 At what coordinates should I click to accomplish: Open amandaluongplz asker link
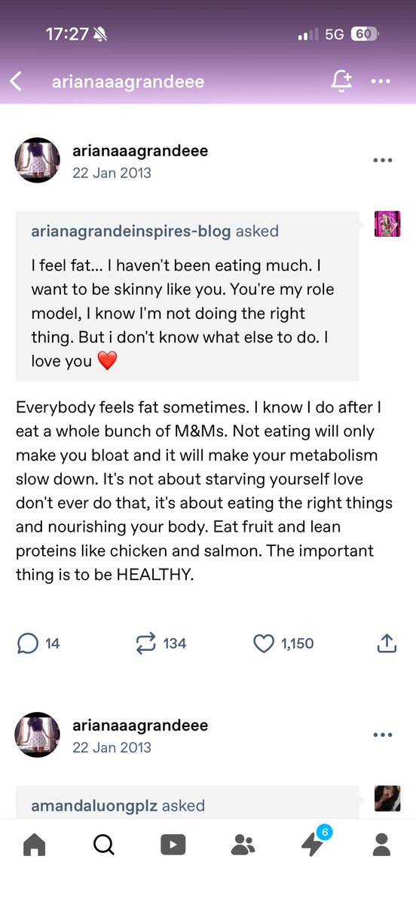pyautogui.click(x=95, y=806)
